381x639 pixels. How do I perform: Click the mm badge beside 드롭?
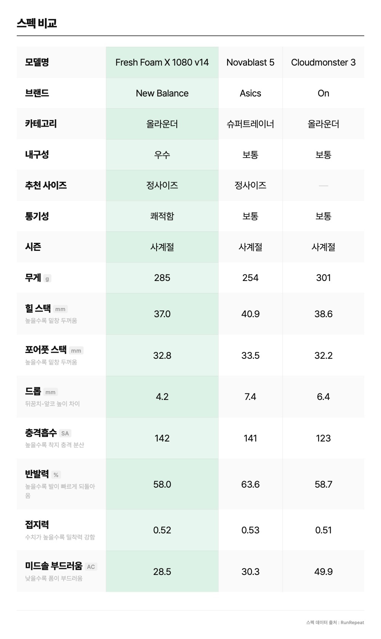tap(50, 392)
